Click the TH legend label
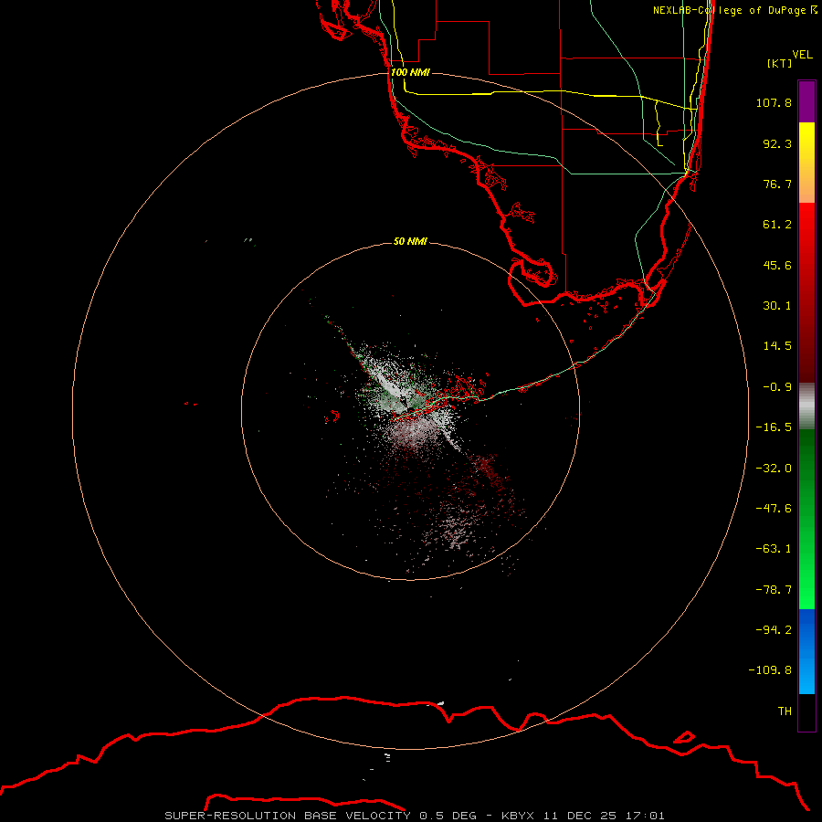 coord(785,711)
